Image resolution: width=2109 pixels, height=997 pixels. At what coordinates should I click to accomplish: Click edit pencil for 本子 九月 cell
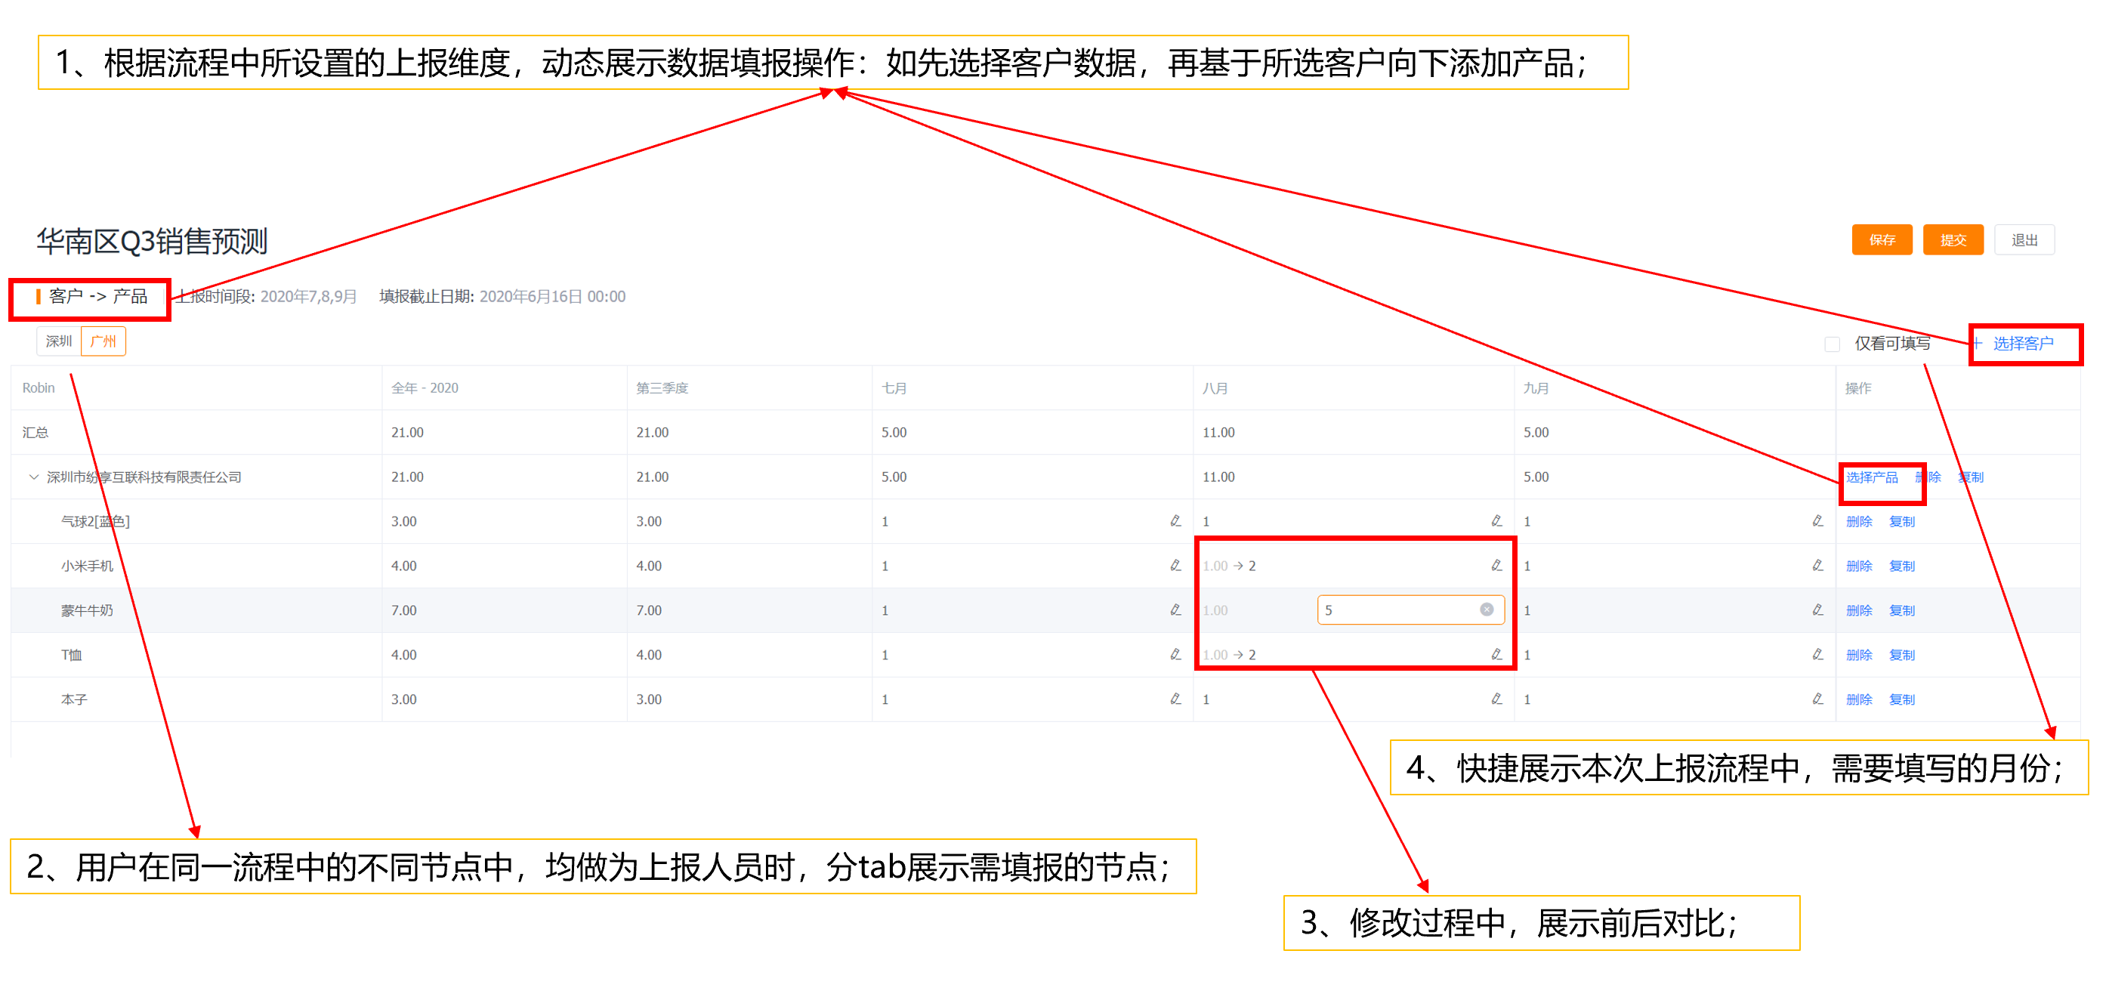click(x=1817, y=699)
